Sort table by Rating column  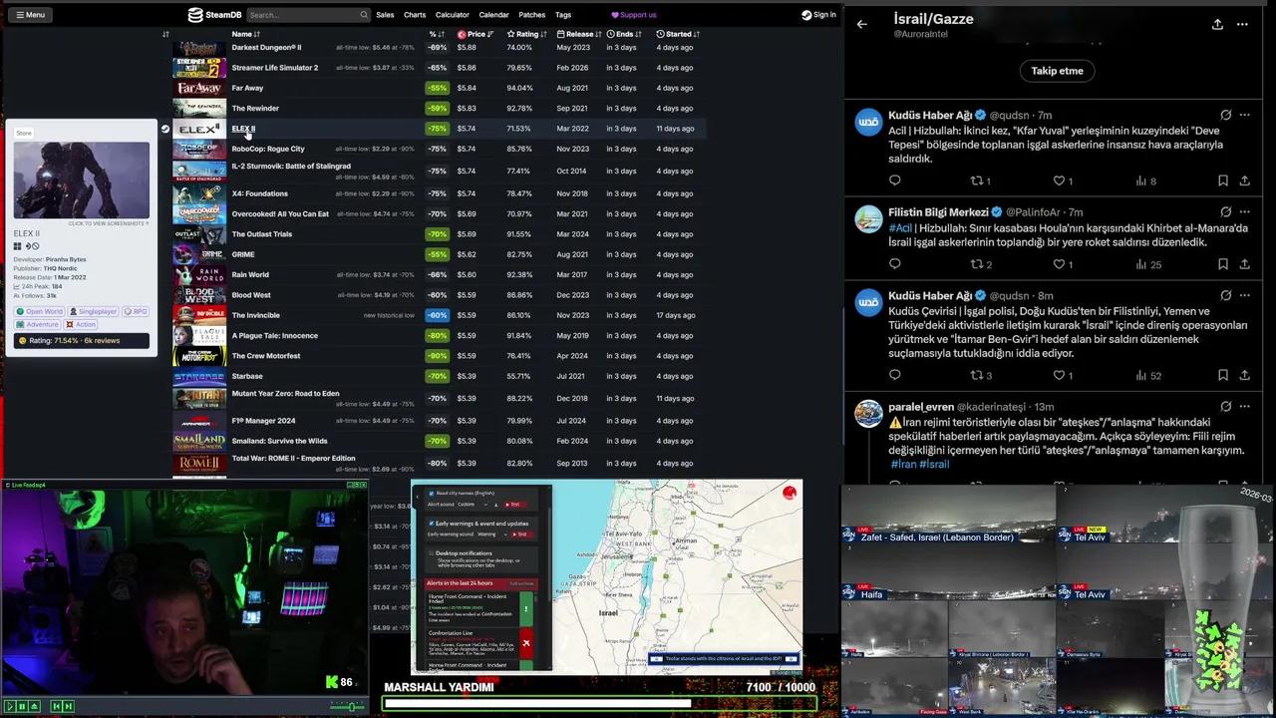[x=527, y=34]
